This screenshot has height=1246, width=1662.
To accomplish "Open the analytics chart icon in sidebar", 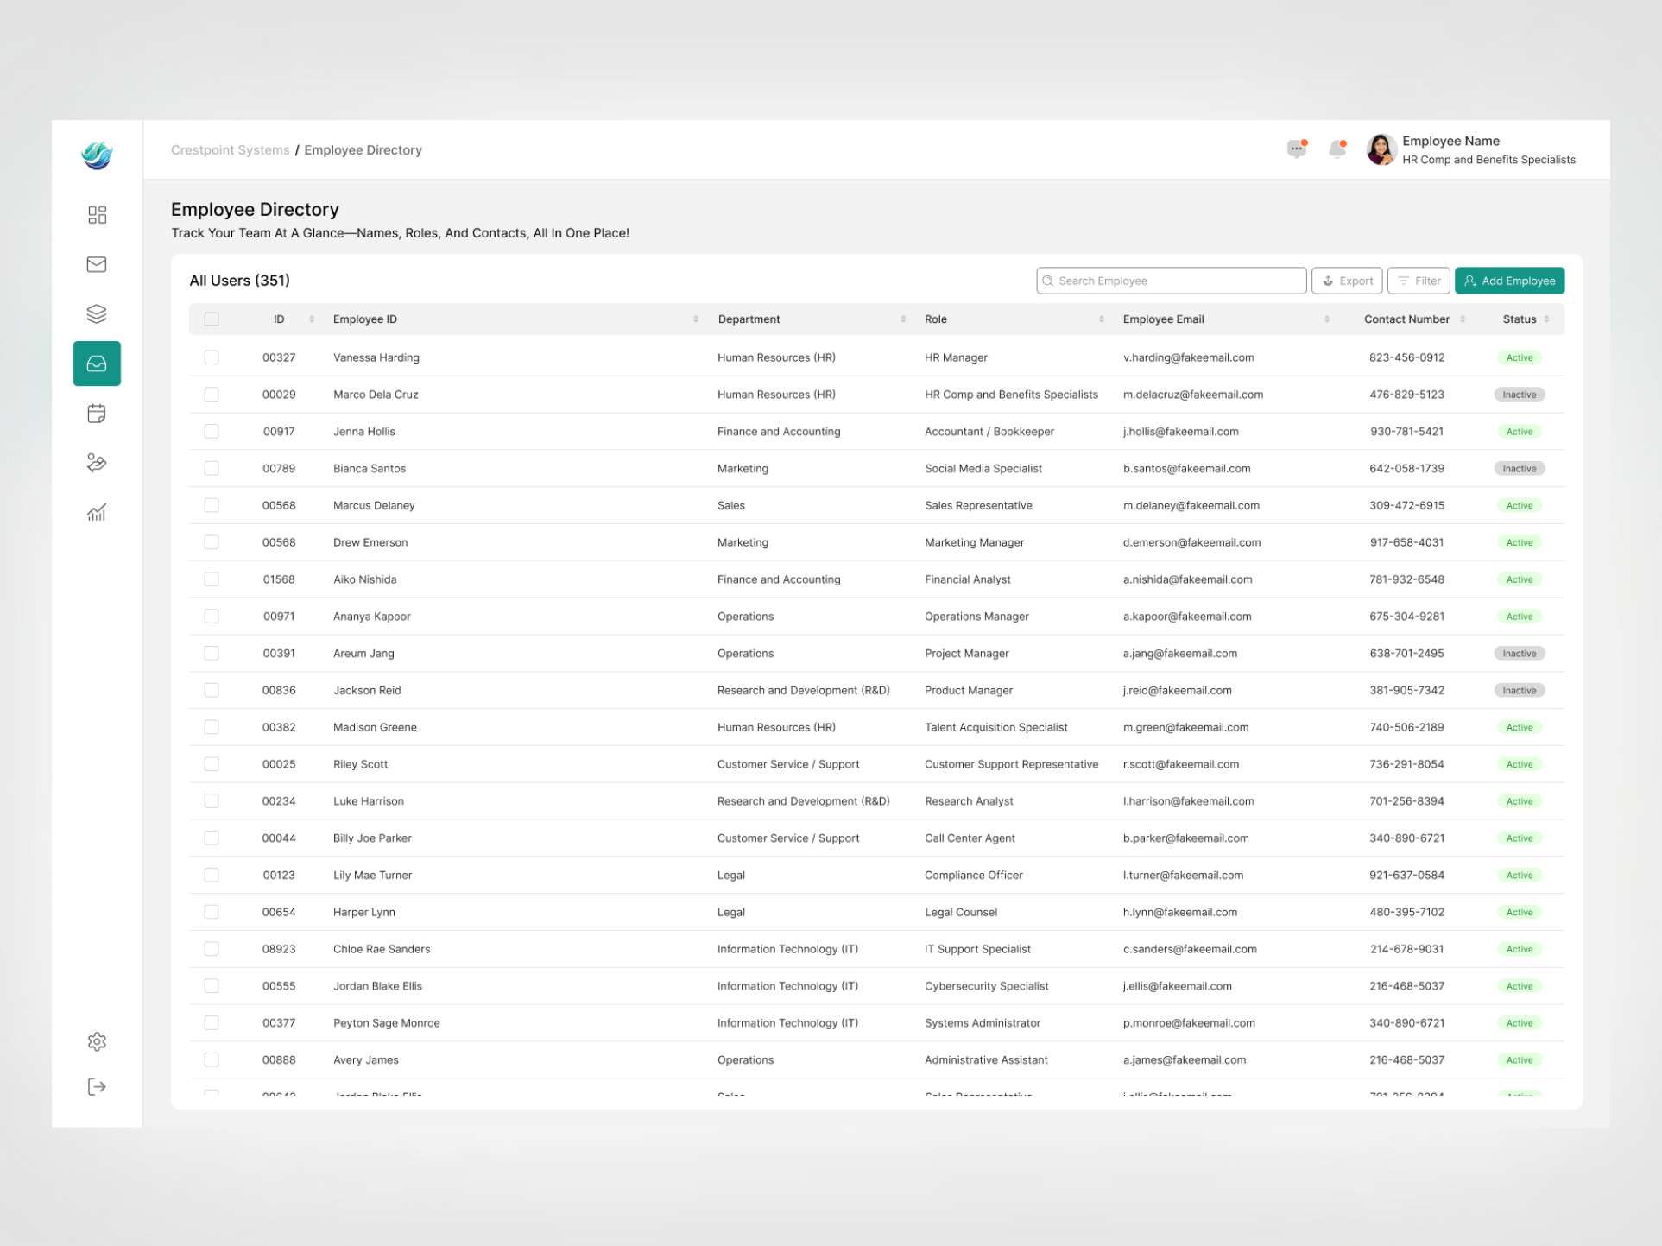I will [97, 511].
